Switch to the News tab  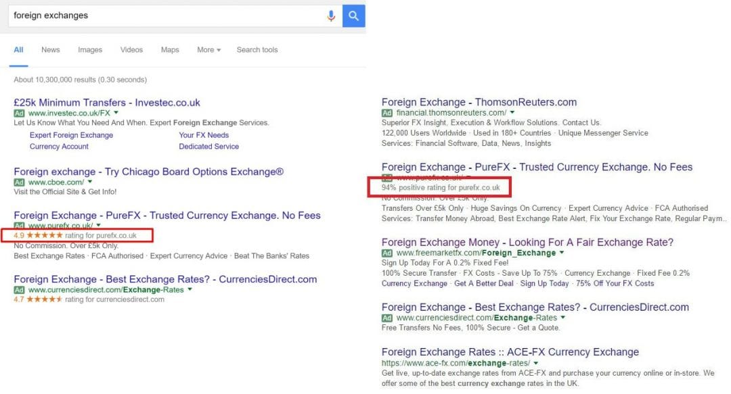click(50, 49)
